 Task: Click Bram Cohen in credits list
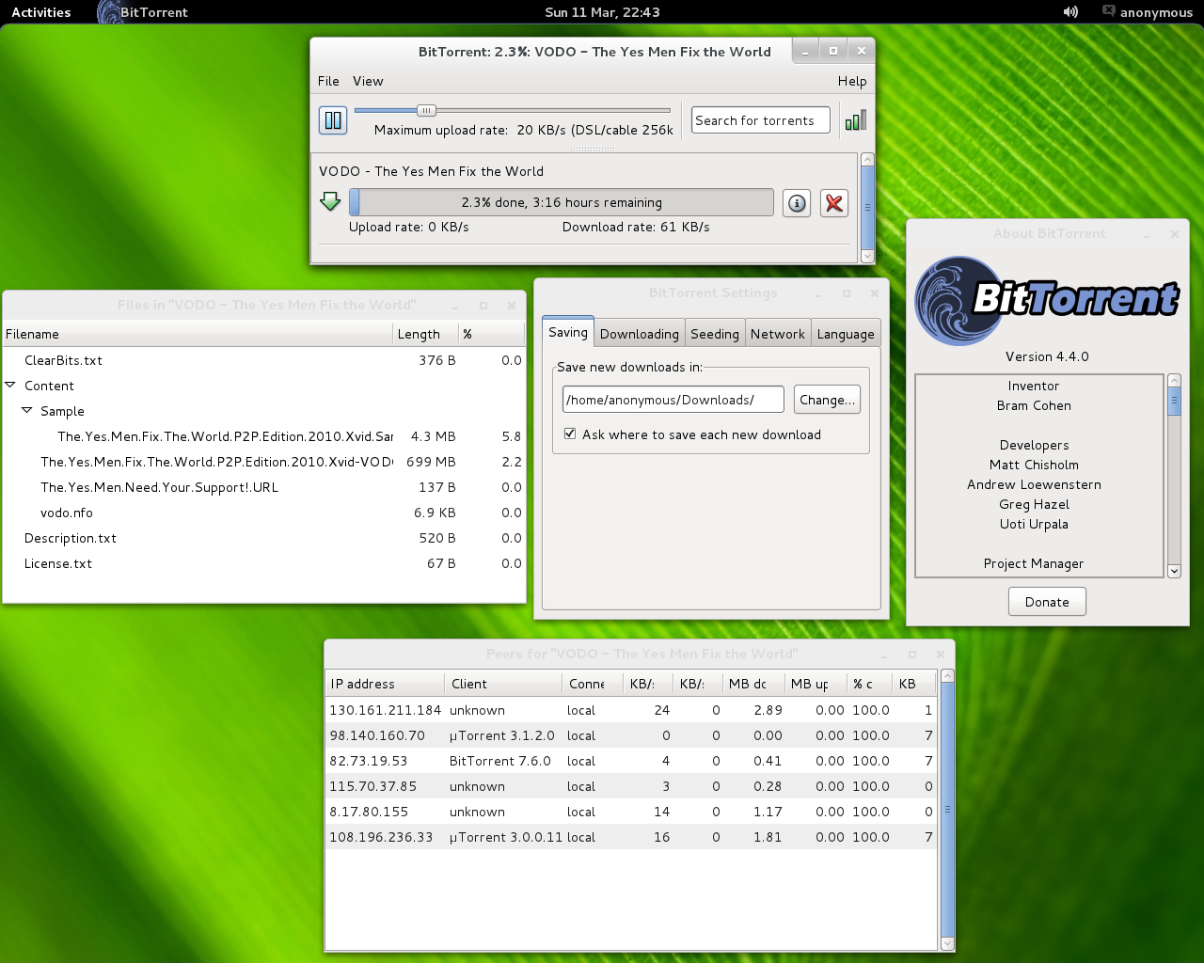point(1034,405)
